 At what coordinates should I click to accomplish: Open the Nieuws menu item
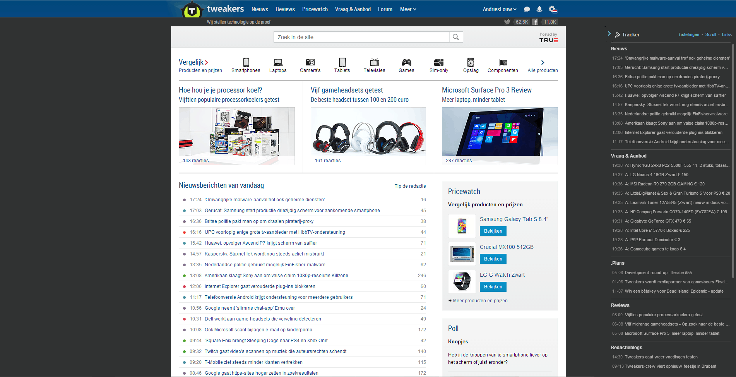pos(260,9)
